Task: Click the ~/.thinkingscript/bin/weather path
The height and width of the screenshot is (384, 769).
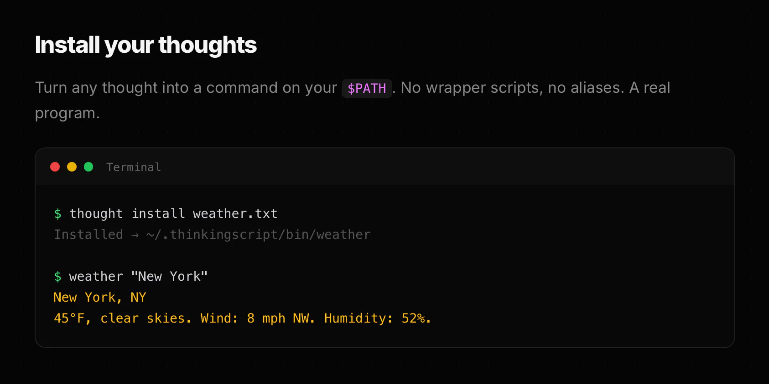Action: pyautogui.click(x=259, y=235)
